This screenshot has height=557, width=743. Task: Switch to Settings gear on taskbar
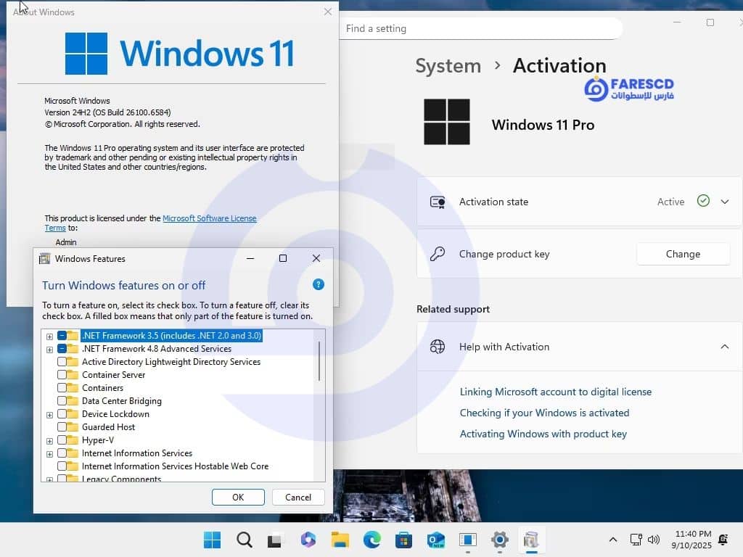click(499, 540)
